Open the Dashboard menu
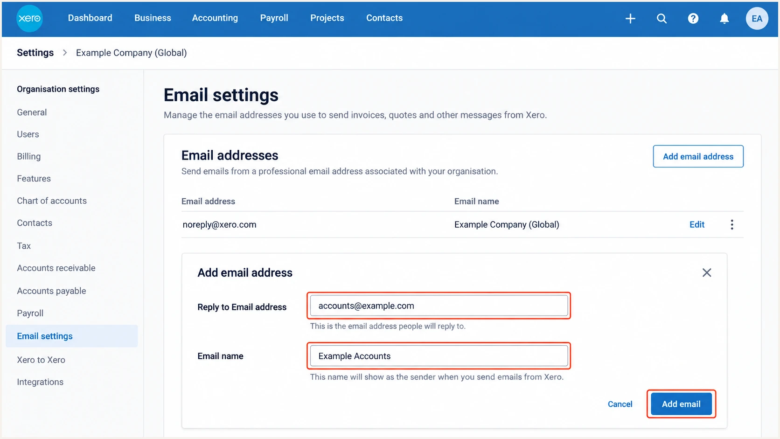 pyautogui.click(x=90, y=18)
